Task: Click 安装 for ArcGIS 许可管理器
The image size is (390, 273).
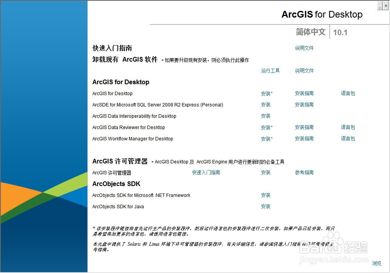Action: point(266,172)
